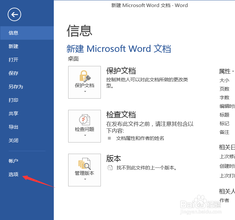The image size is (235, 220).
Task: Click the 备注 property label
Action: click(224, 132)
